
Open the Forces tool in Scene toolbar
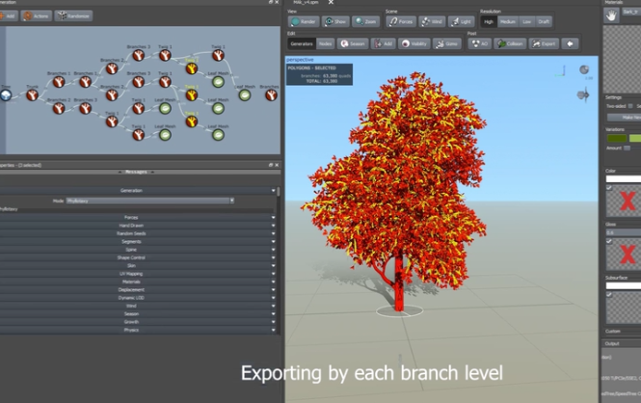click(x=401, y=21)
